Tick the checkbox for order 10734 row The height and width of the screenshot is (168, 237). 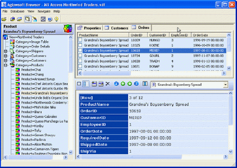point(80,56)
